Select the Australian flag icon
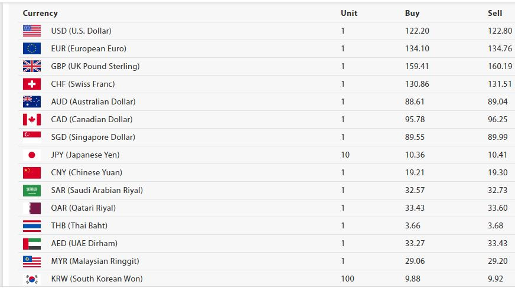The height and width of the screenshot is (288, 515). (32, 102)
